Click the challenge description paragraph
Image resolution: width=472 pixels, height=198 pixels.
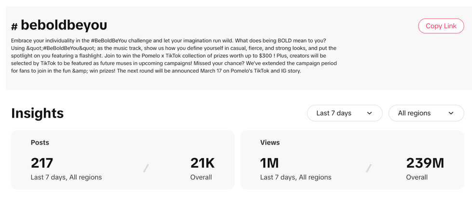pos(174,56)
